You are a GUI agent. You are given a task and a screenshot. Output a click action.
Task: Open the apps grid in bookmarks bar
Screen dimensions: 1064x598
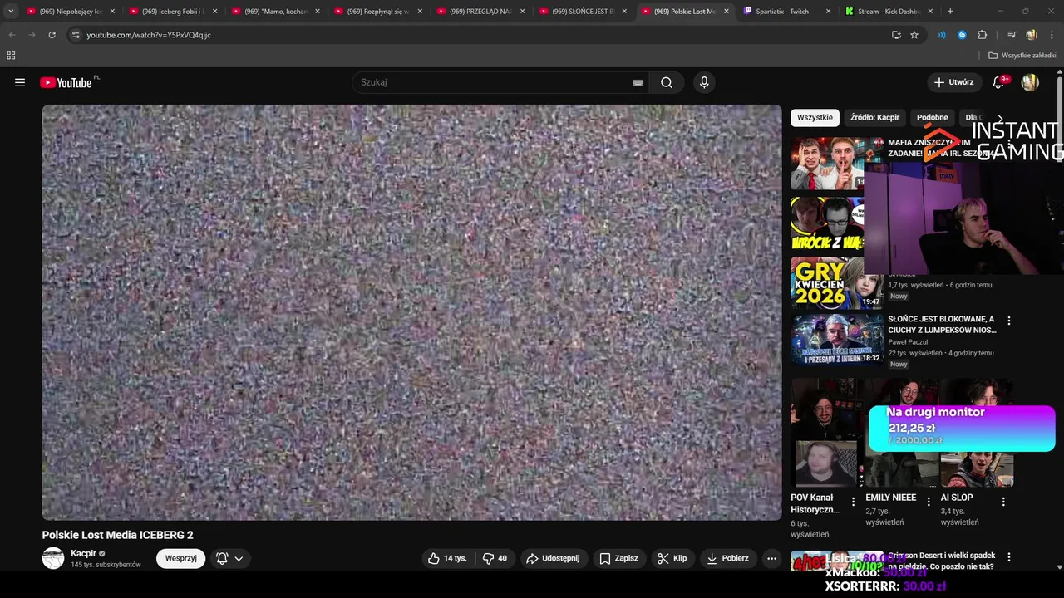pos(11,56)
